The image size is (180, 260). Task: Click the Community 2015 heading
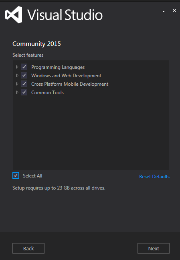tap(36, 44)
